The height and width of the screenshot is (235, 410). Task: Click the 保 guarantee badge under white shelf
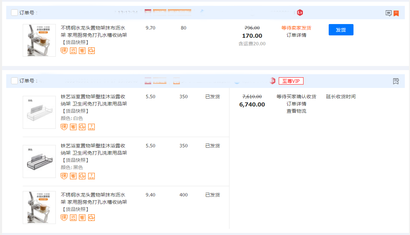(x=64, y=127)
